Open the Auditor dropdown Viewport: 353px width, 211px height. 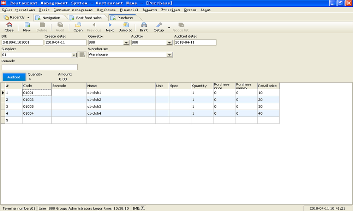click(x=169, y=43)
